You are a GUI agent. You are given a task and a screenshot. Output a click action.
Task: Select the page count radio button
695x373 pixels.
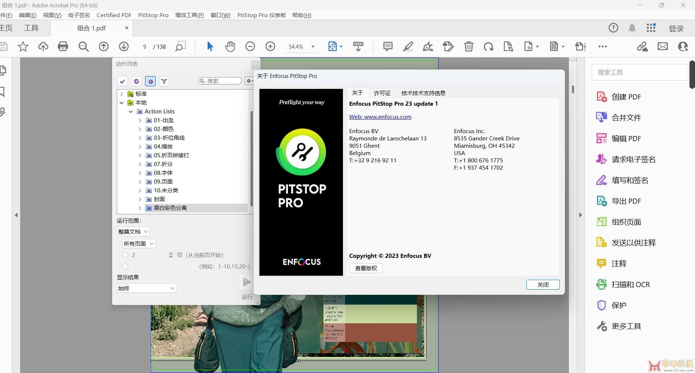tap(125, 255)
